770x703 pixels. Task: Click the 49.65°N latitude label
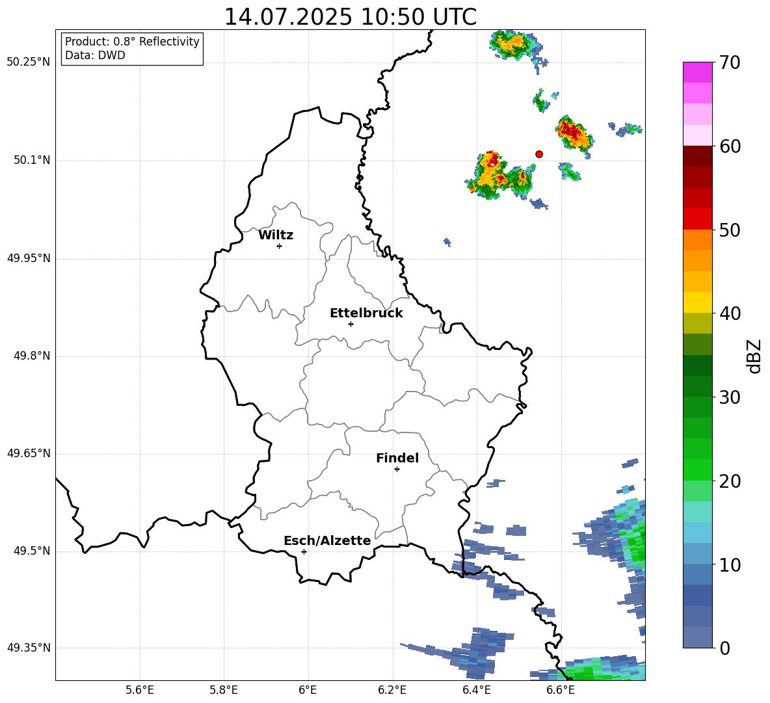click(x=29, y=453)
